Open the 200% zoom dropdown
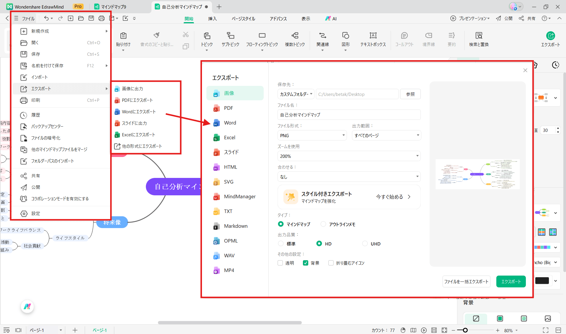The image size is (566, 334). pyautogui.click(x=349, y=156)
